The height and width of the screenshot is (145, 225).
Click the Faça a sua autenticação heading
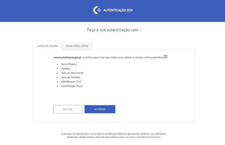(114, 30)
